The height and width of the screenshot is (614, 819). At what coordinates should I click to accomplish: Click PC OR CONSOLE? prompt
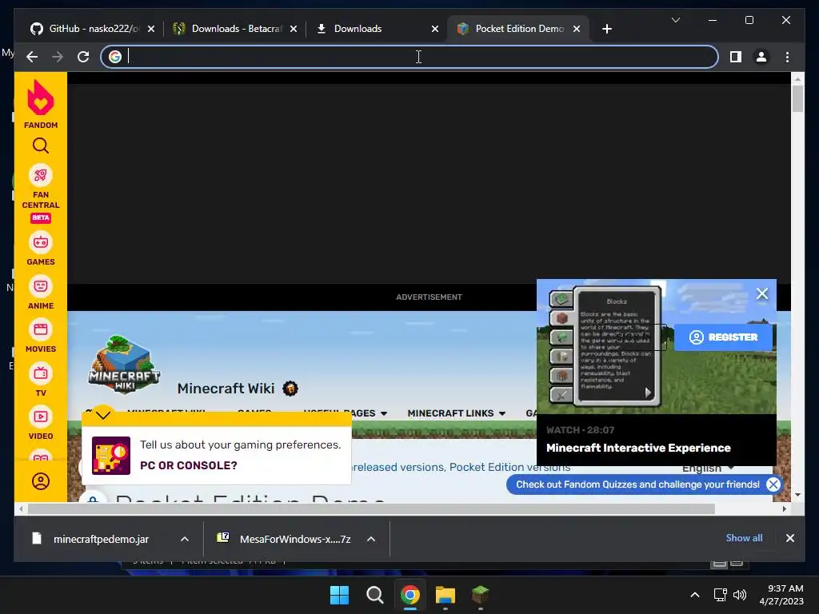[x=189, y=465]
